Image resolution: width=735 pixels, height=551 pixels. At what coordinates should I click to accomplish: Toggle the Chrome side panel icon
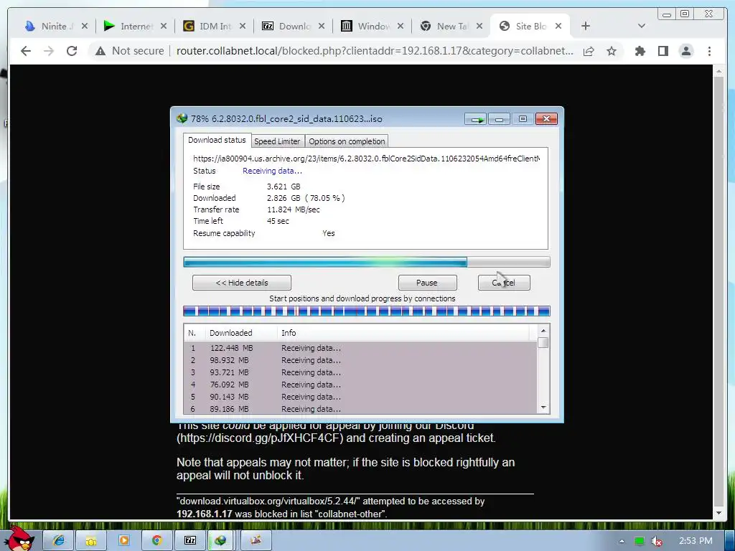663,51
